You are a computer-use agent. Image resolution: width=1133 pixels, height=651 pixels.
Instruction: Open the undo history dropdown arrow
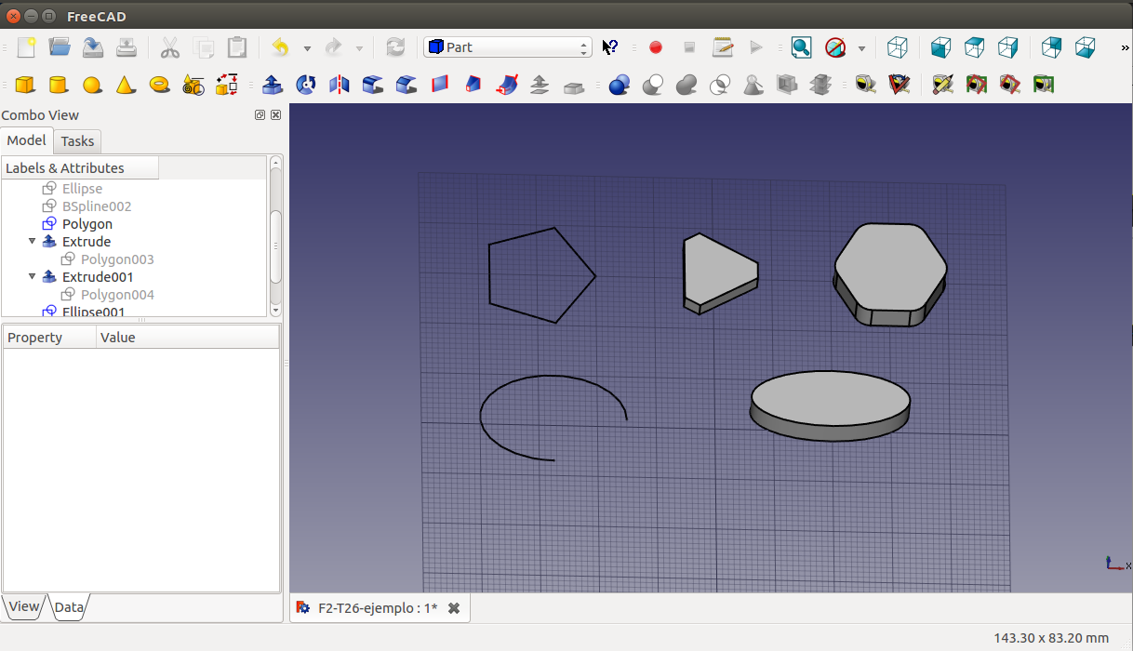[307, 48]
